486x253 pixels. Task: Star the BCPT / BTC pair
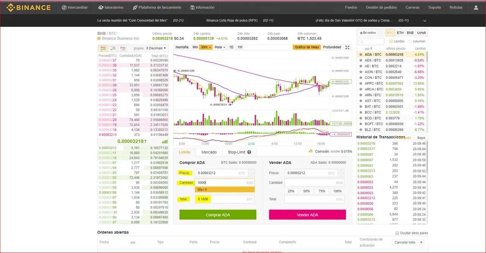[x=361, y=124]
